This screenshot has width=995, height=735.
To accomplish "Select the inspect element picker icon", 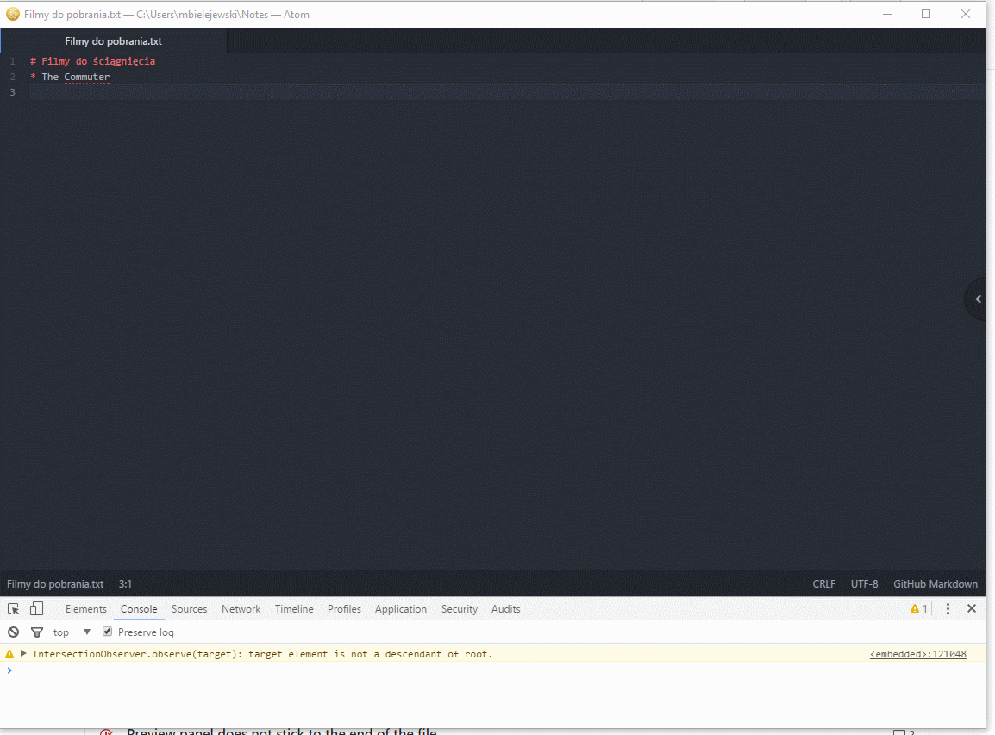I will click(x=13, y=609).
